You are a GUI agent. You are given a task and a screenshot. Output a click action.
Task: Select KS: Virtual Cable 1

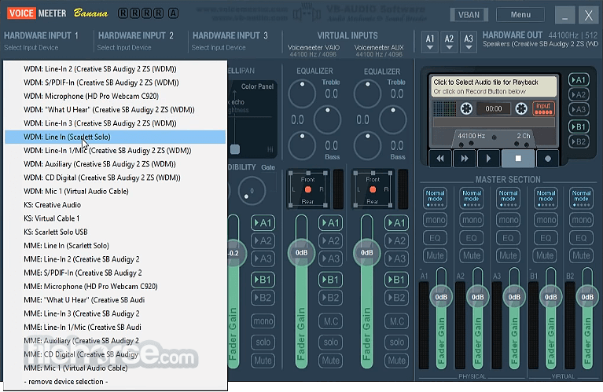[x=115, y=218]
